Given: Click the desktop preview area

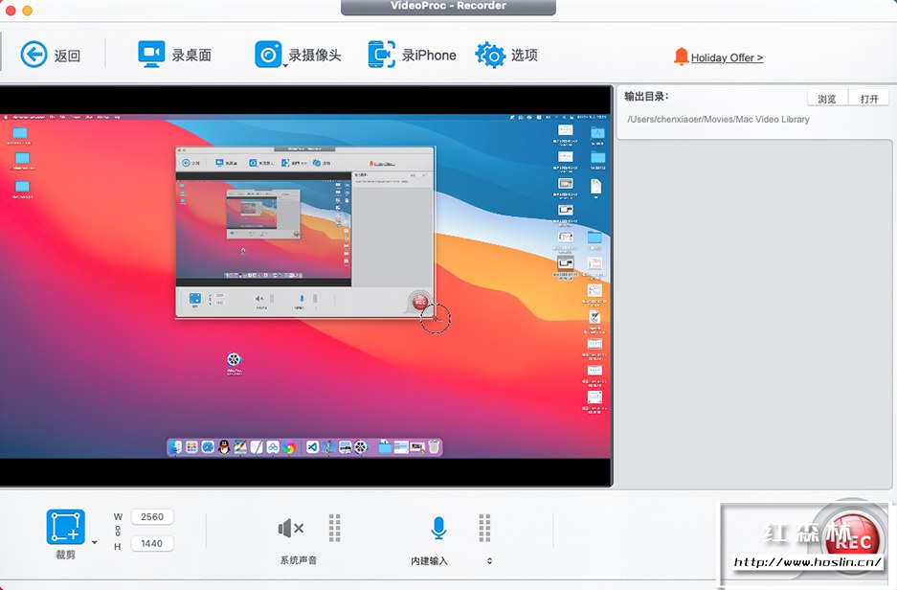Looking at the screenshot, I should click(x=306, y=286).
